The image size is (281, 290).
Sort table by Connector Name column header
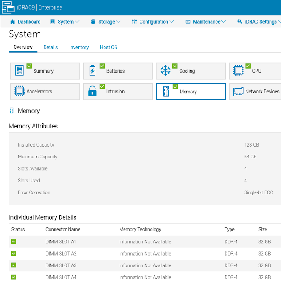click(63, 230)
